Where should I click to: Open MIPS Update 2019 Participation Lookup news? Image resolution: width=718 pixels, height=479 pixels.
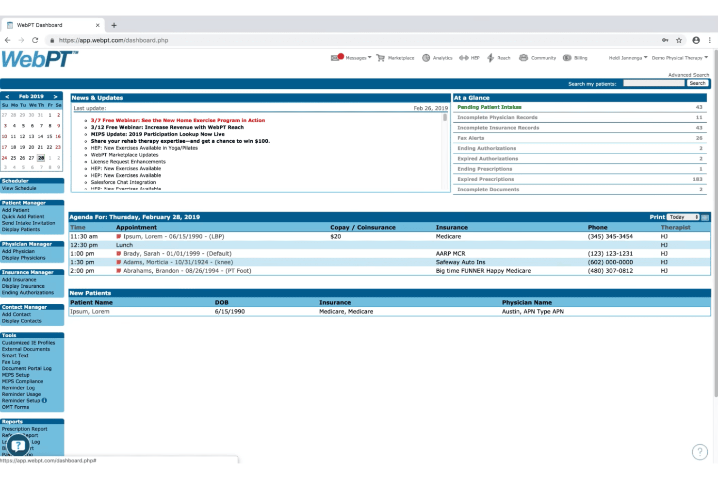pyautogui.click(x=158, y=134)
